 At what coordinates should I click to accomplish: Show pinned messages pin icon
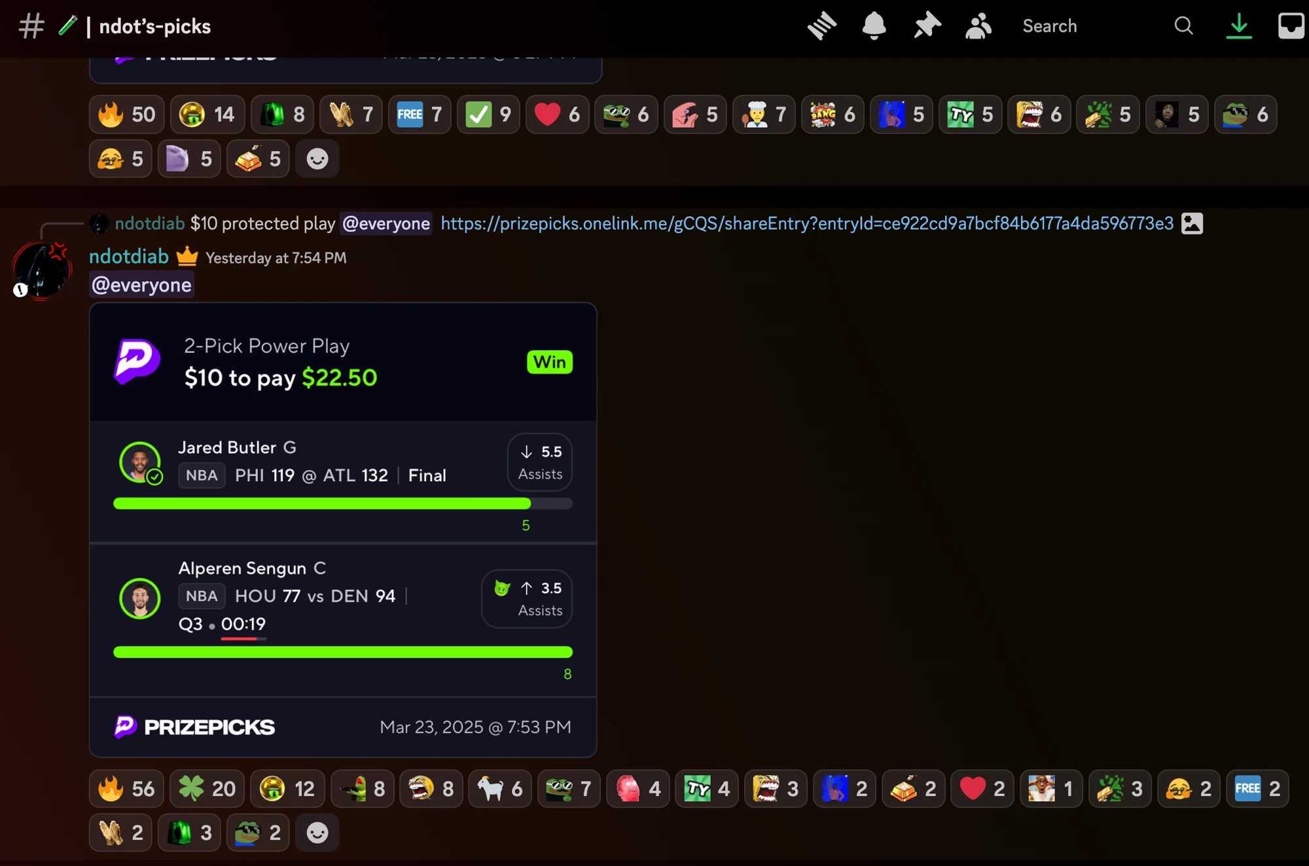[x=927, y=26]
